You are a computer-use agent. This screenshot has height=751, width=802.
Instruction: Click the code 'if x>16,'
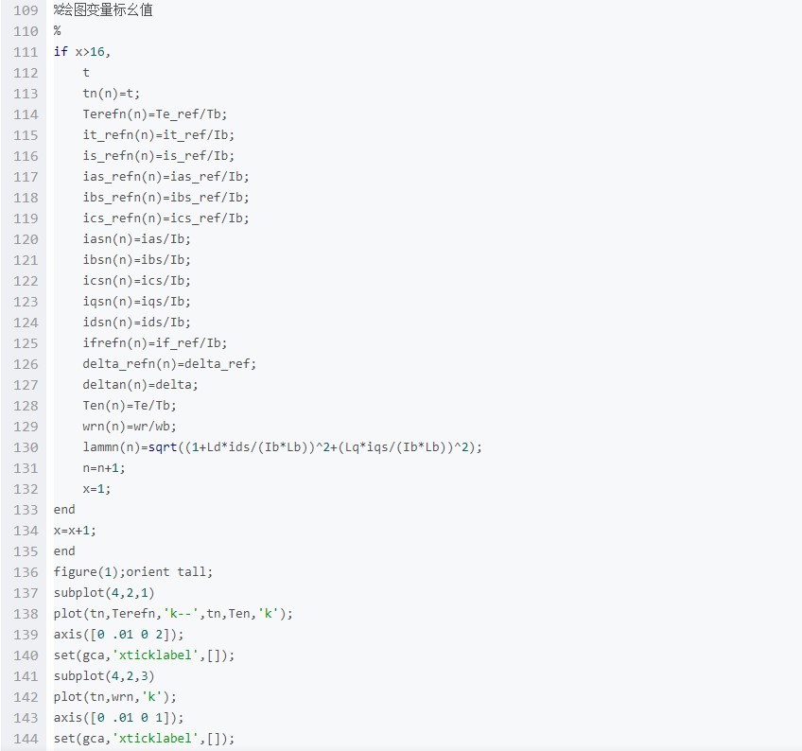(82, 52)
